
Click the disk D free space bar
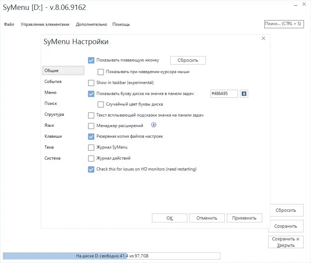[111, 256]
